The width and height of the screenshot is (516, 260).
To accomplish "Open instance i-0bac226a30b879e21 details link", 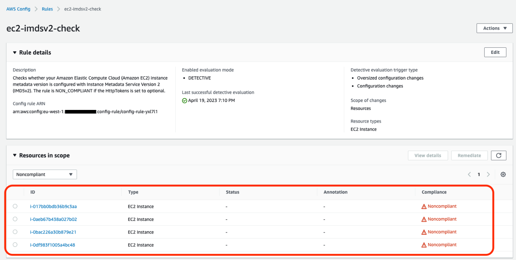I will tap(53, 232).
